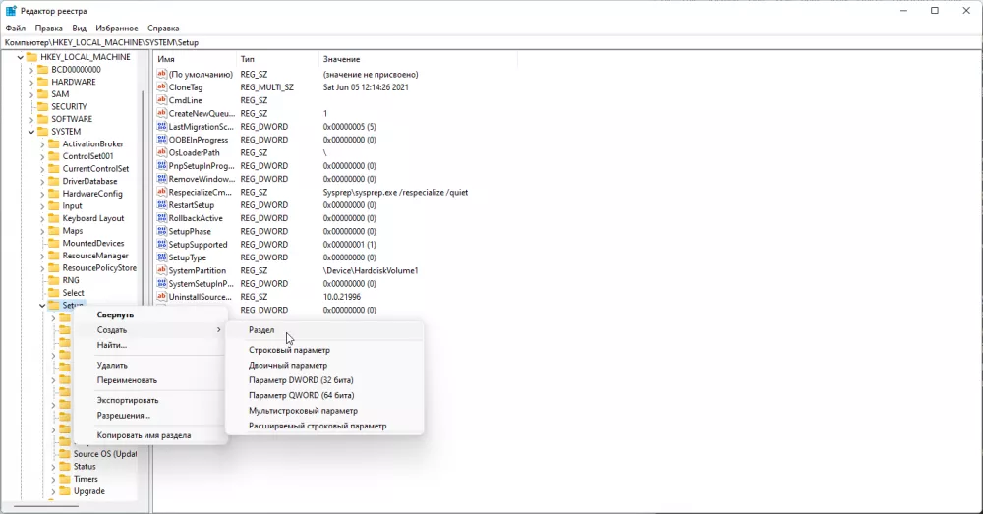Expand the HARDWARE key tree node

pos(31,82)
